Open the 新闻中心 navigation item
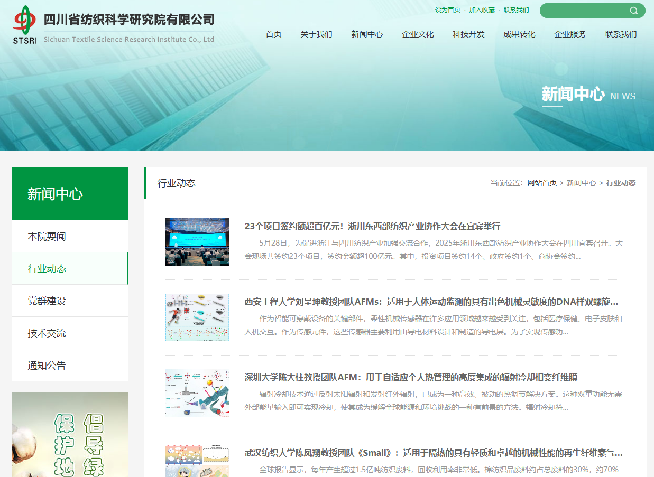The height and width of the screenshot is (477, 654). tap(367, 34)
